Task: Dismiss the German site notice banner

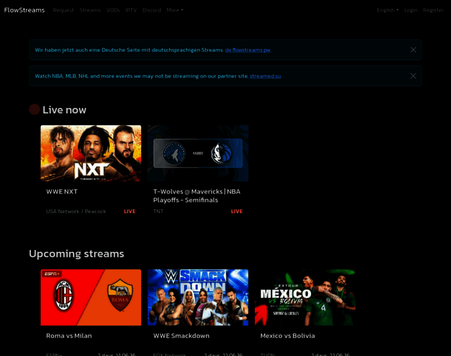Action: tap(413, 50)
